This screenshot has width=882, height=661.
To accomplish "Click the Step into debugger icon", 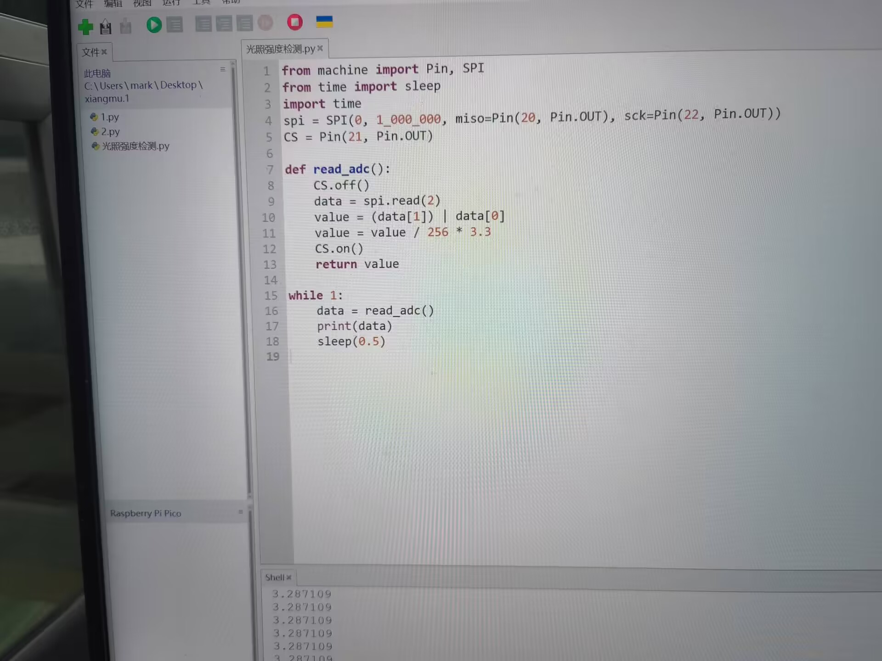I will coord(224,23).
